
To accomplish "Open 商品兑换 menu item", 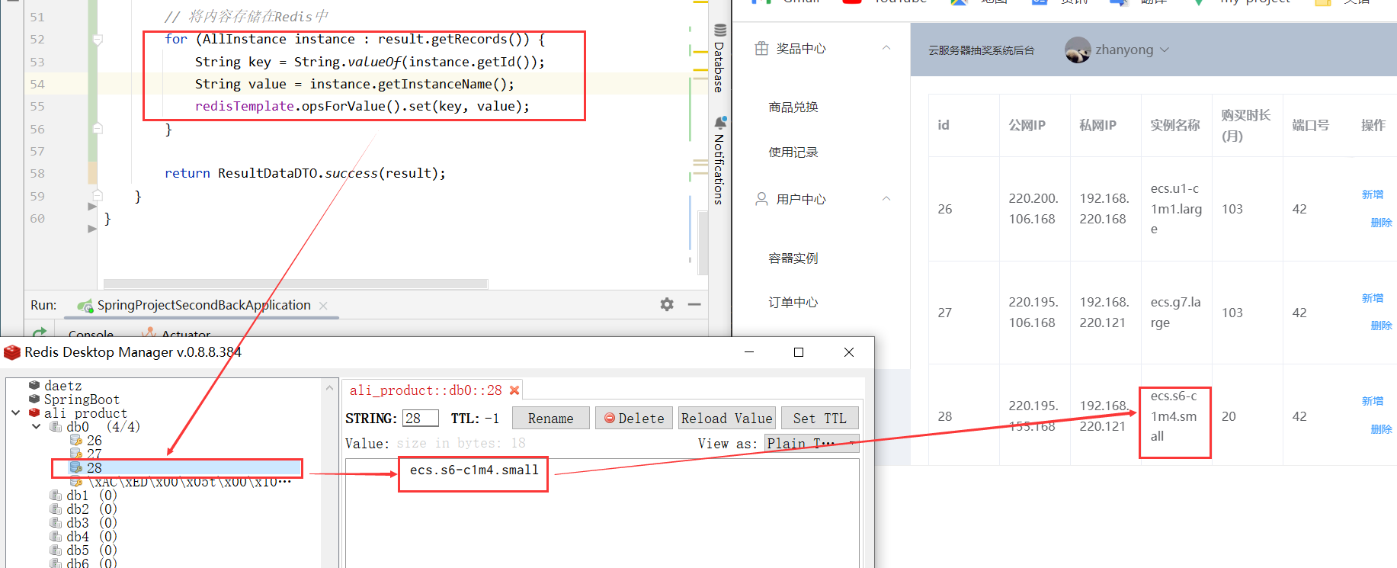I will click(x=793, y=107).
